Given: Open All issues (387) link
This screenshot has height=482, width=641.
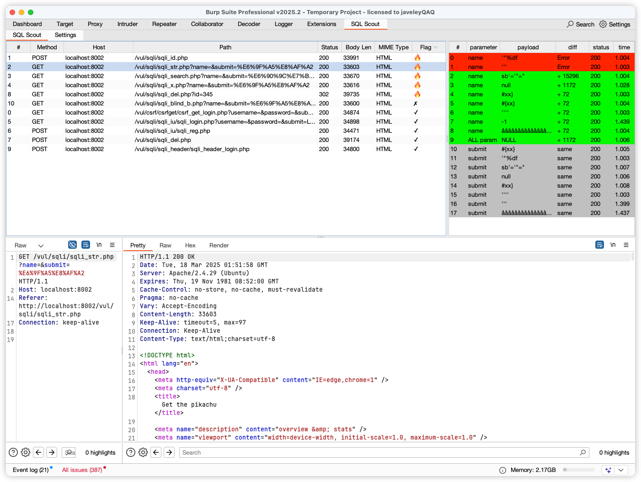Looking at the screenshot, I should (82, 470).
